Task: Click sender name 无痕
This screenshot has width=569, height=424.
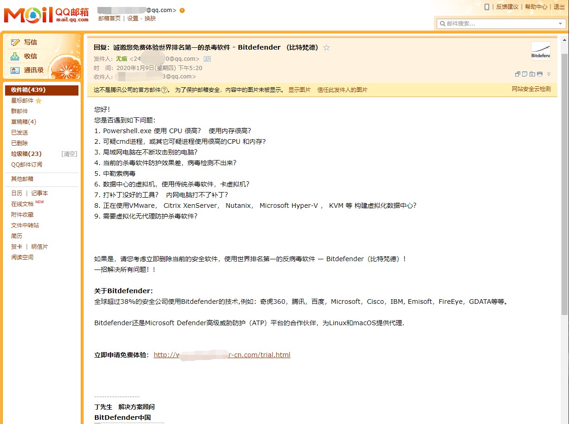Action: [x=121, y=59]
